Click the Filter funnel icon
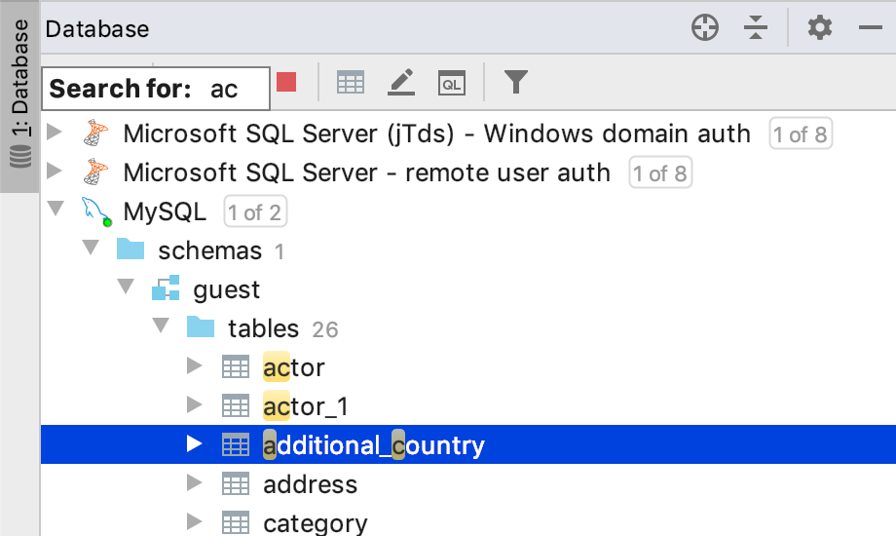 pos(515,82)
